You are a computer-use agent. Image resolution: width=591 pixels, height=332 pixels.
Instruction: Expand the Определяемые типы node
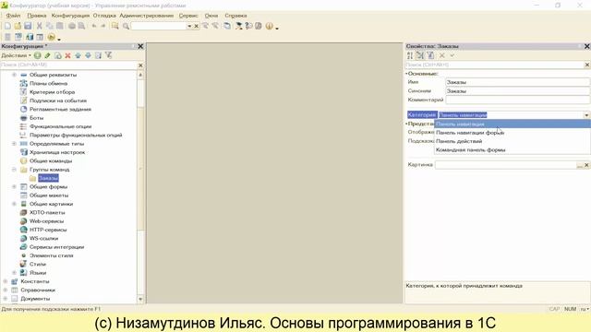(15, 144)
